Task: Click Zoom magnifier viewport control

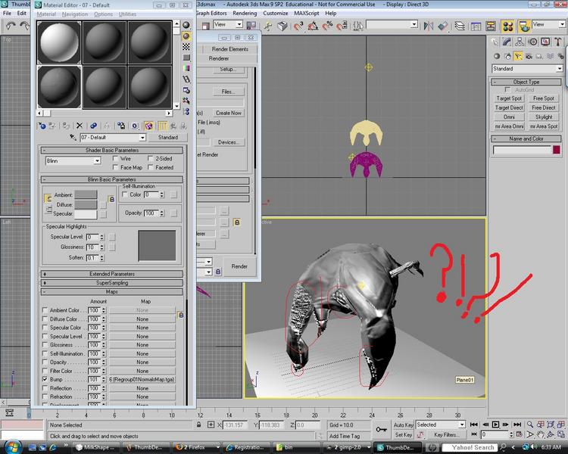Action: click(530, 424)
